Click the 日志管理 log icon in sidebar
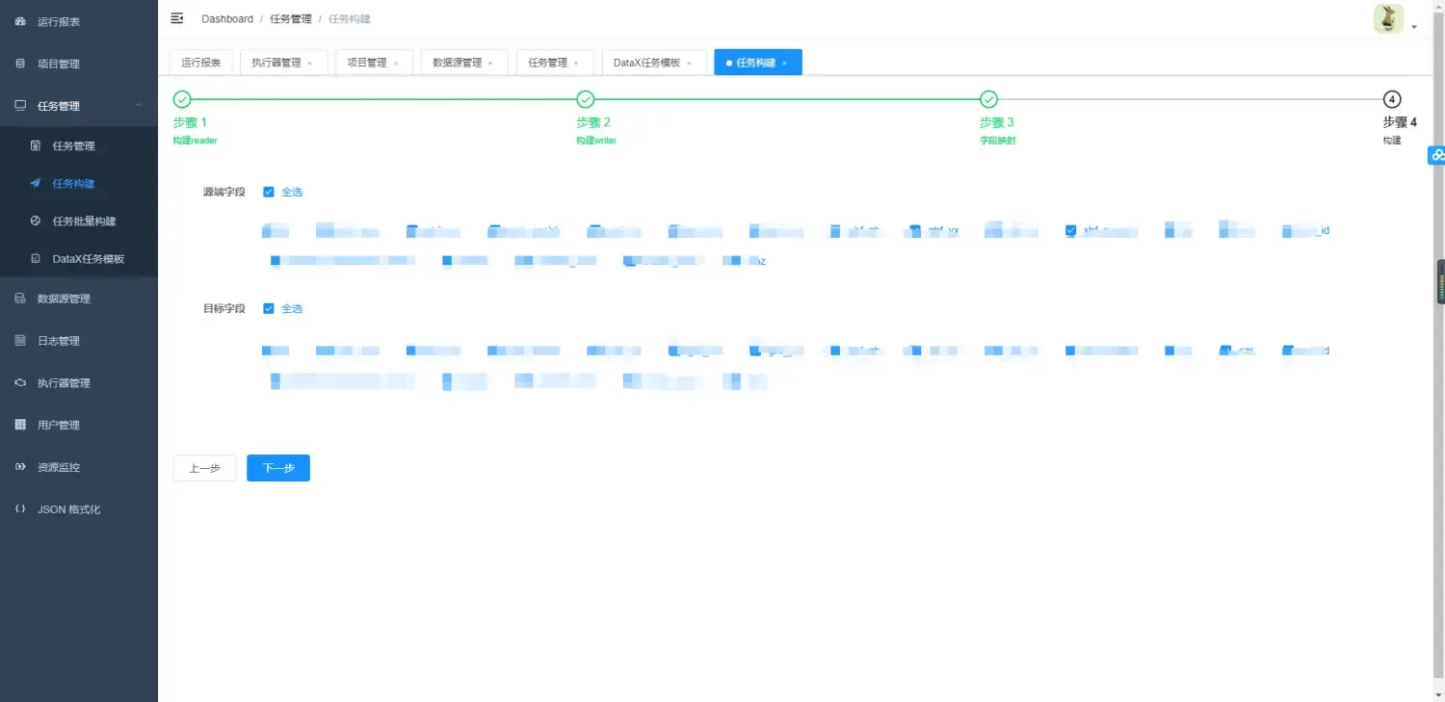Screen dimensions: 1445x702 (21, 340)
